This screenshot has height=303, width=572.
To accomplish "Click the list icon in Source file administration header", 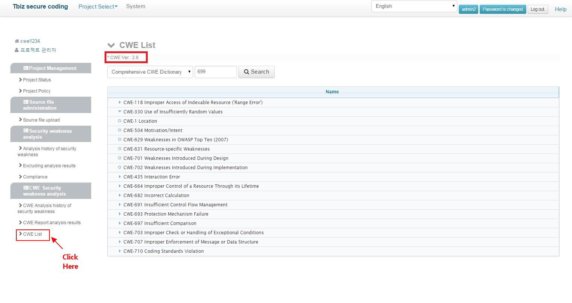I will pos(26,102).
